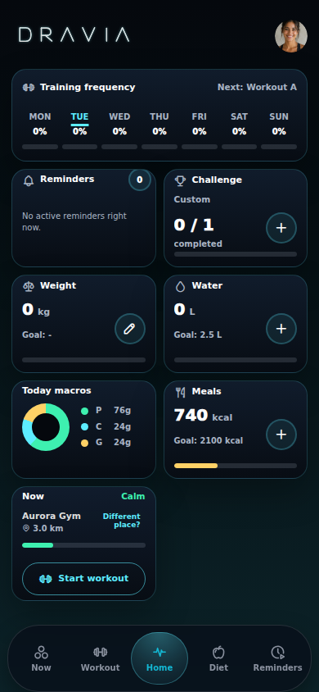
Task: Go to the Diet tab
Action: point(218,658)
